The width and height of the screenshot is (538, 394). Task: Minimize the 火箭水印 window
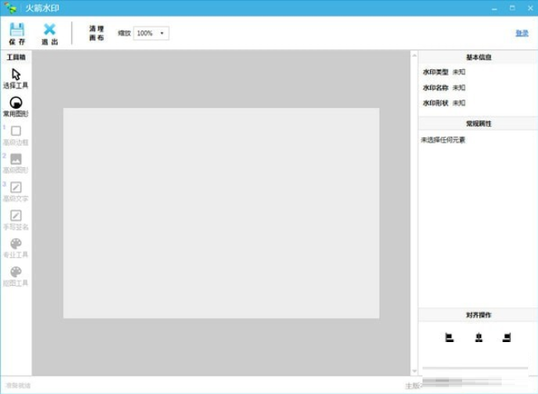pos(494,8)
